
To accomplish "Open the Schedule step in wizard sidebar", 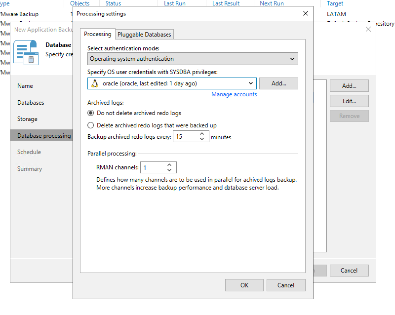I will point(29,152).
